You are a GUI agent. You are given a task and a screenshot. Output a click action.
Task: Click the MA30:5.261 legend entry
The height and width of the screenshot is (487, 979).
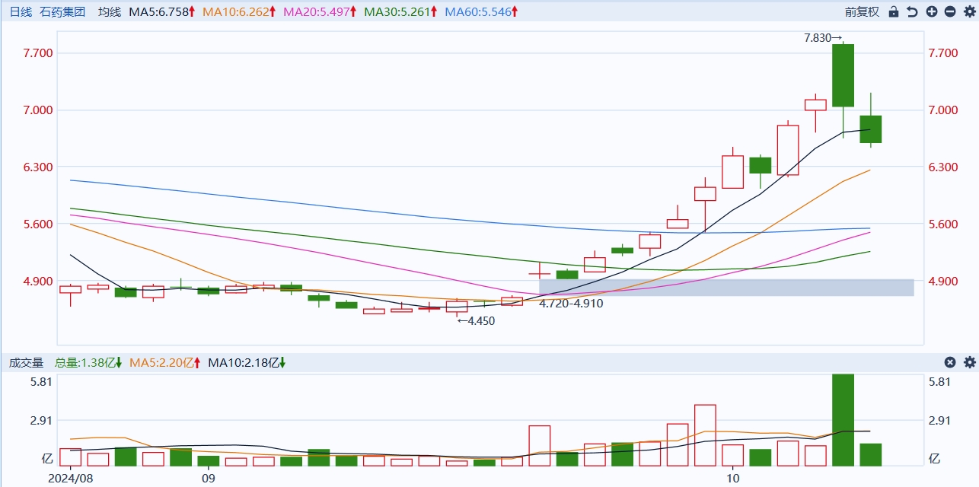click(x=400, y=11)
